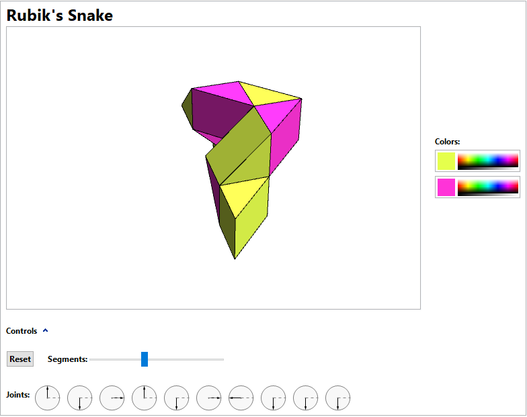Image resolution: width=527 pixels, height=417 pixels.
Task: Pick a hue from the magenta color's spectrum bar
Action: click(x=488, y=187)
